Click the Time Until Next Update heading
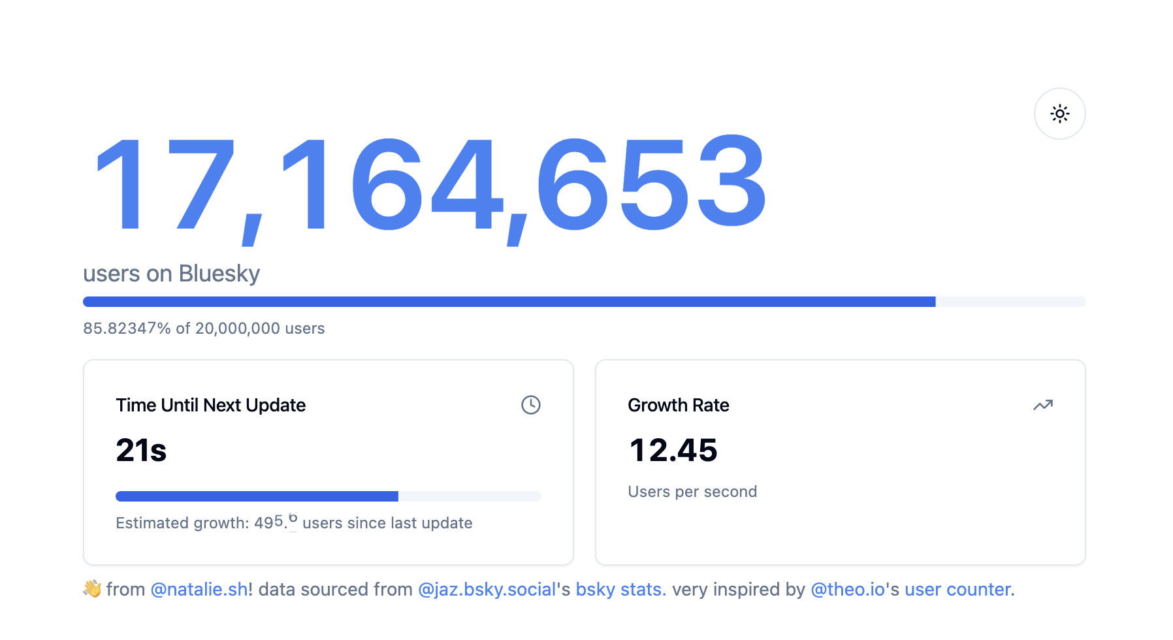1173x640 pixels. (x=210, y=405)
